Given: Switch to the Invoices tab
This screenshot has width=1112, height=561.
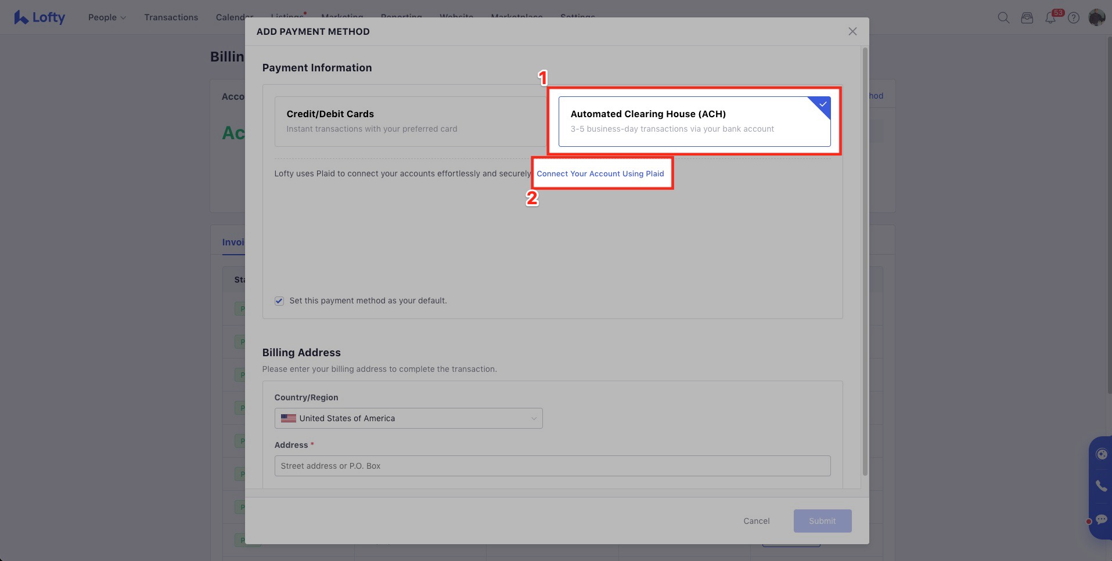Looking at the screenshot, I should pos(233,242).
